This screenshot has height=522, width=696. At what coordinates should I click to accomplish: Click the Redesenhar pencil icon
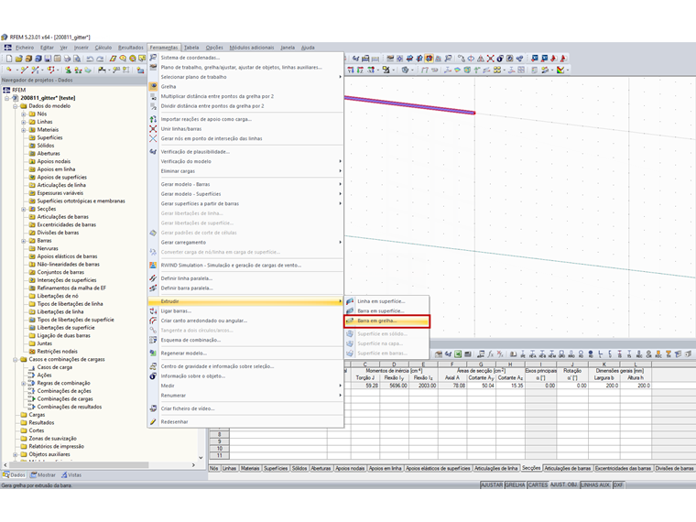tap(153, 421)
